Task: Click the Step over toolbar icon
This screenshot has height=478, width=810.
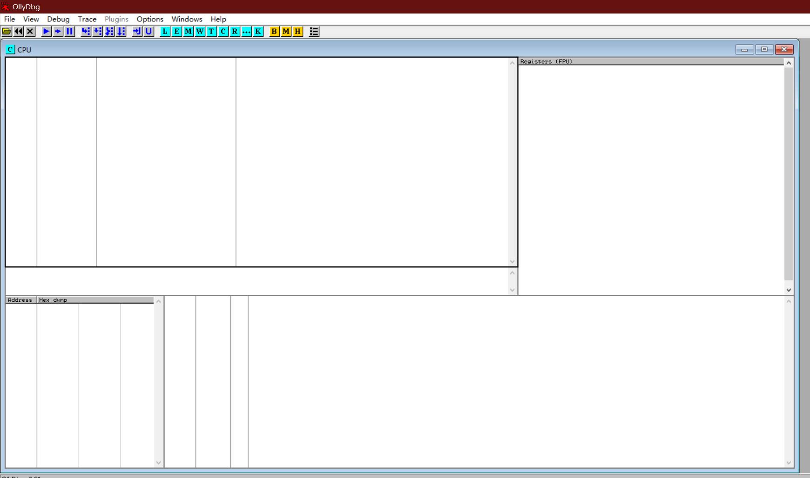Action: [x=98, y=32]
